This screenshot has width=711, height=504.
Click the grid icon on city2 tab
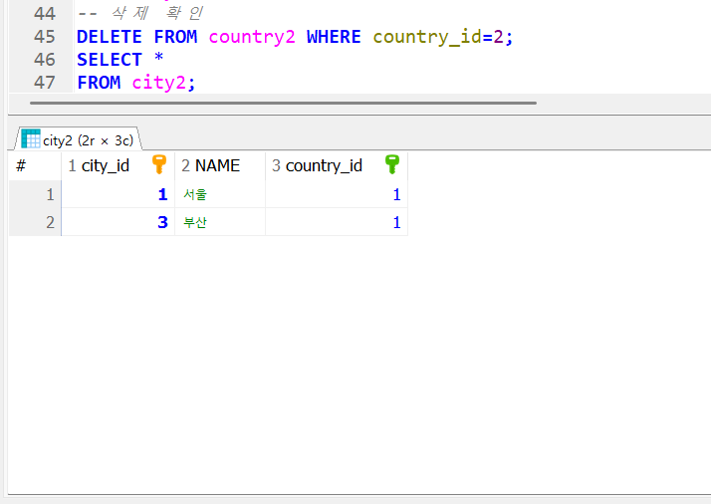[31, 138]
